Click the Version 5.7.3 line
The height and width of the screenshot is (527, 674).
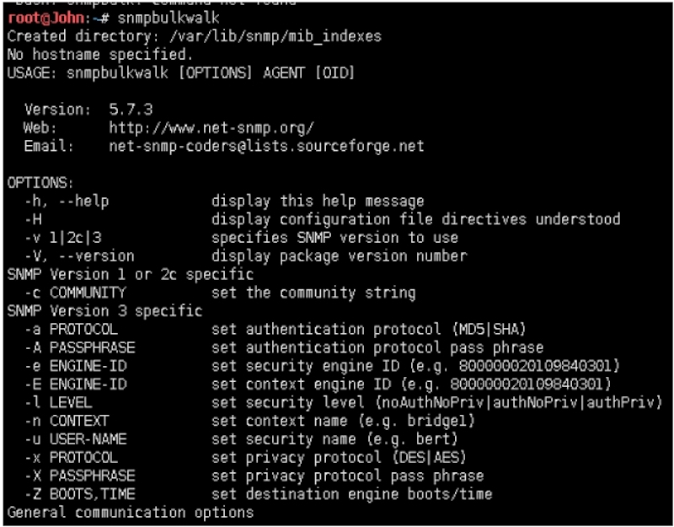pyautogui.click(x=88, y=110)
